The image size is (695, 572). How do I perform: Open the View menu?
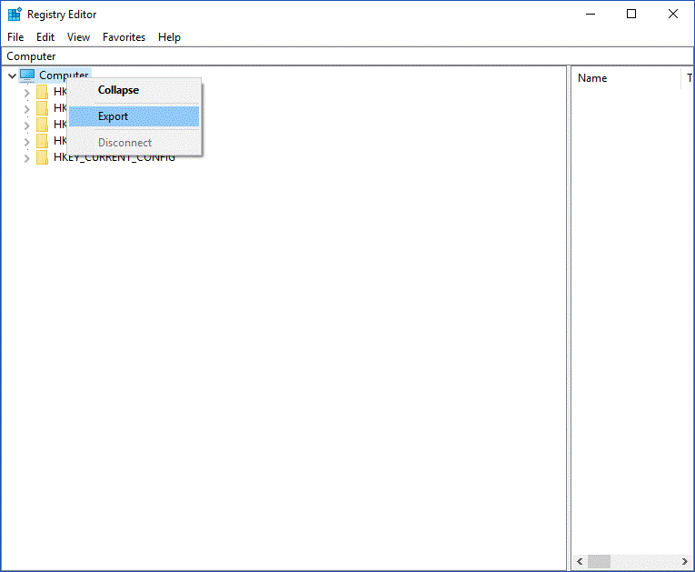click(x=78, y=37)
